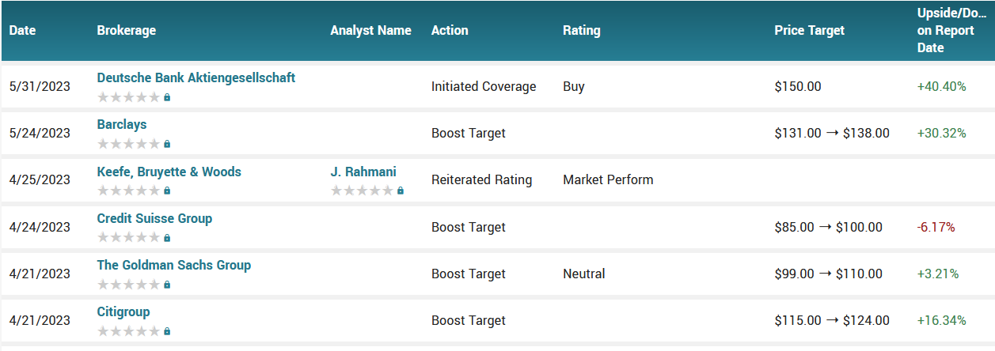Sort by the Action column header
The image size is (995, 351).
(450, 31)
